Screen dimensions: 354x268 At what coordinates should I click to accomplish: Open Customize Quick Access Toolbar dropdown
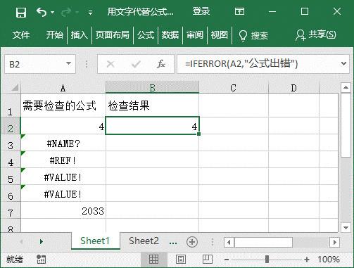point(90,13)
